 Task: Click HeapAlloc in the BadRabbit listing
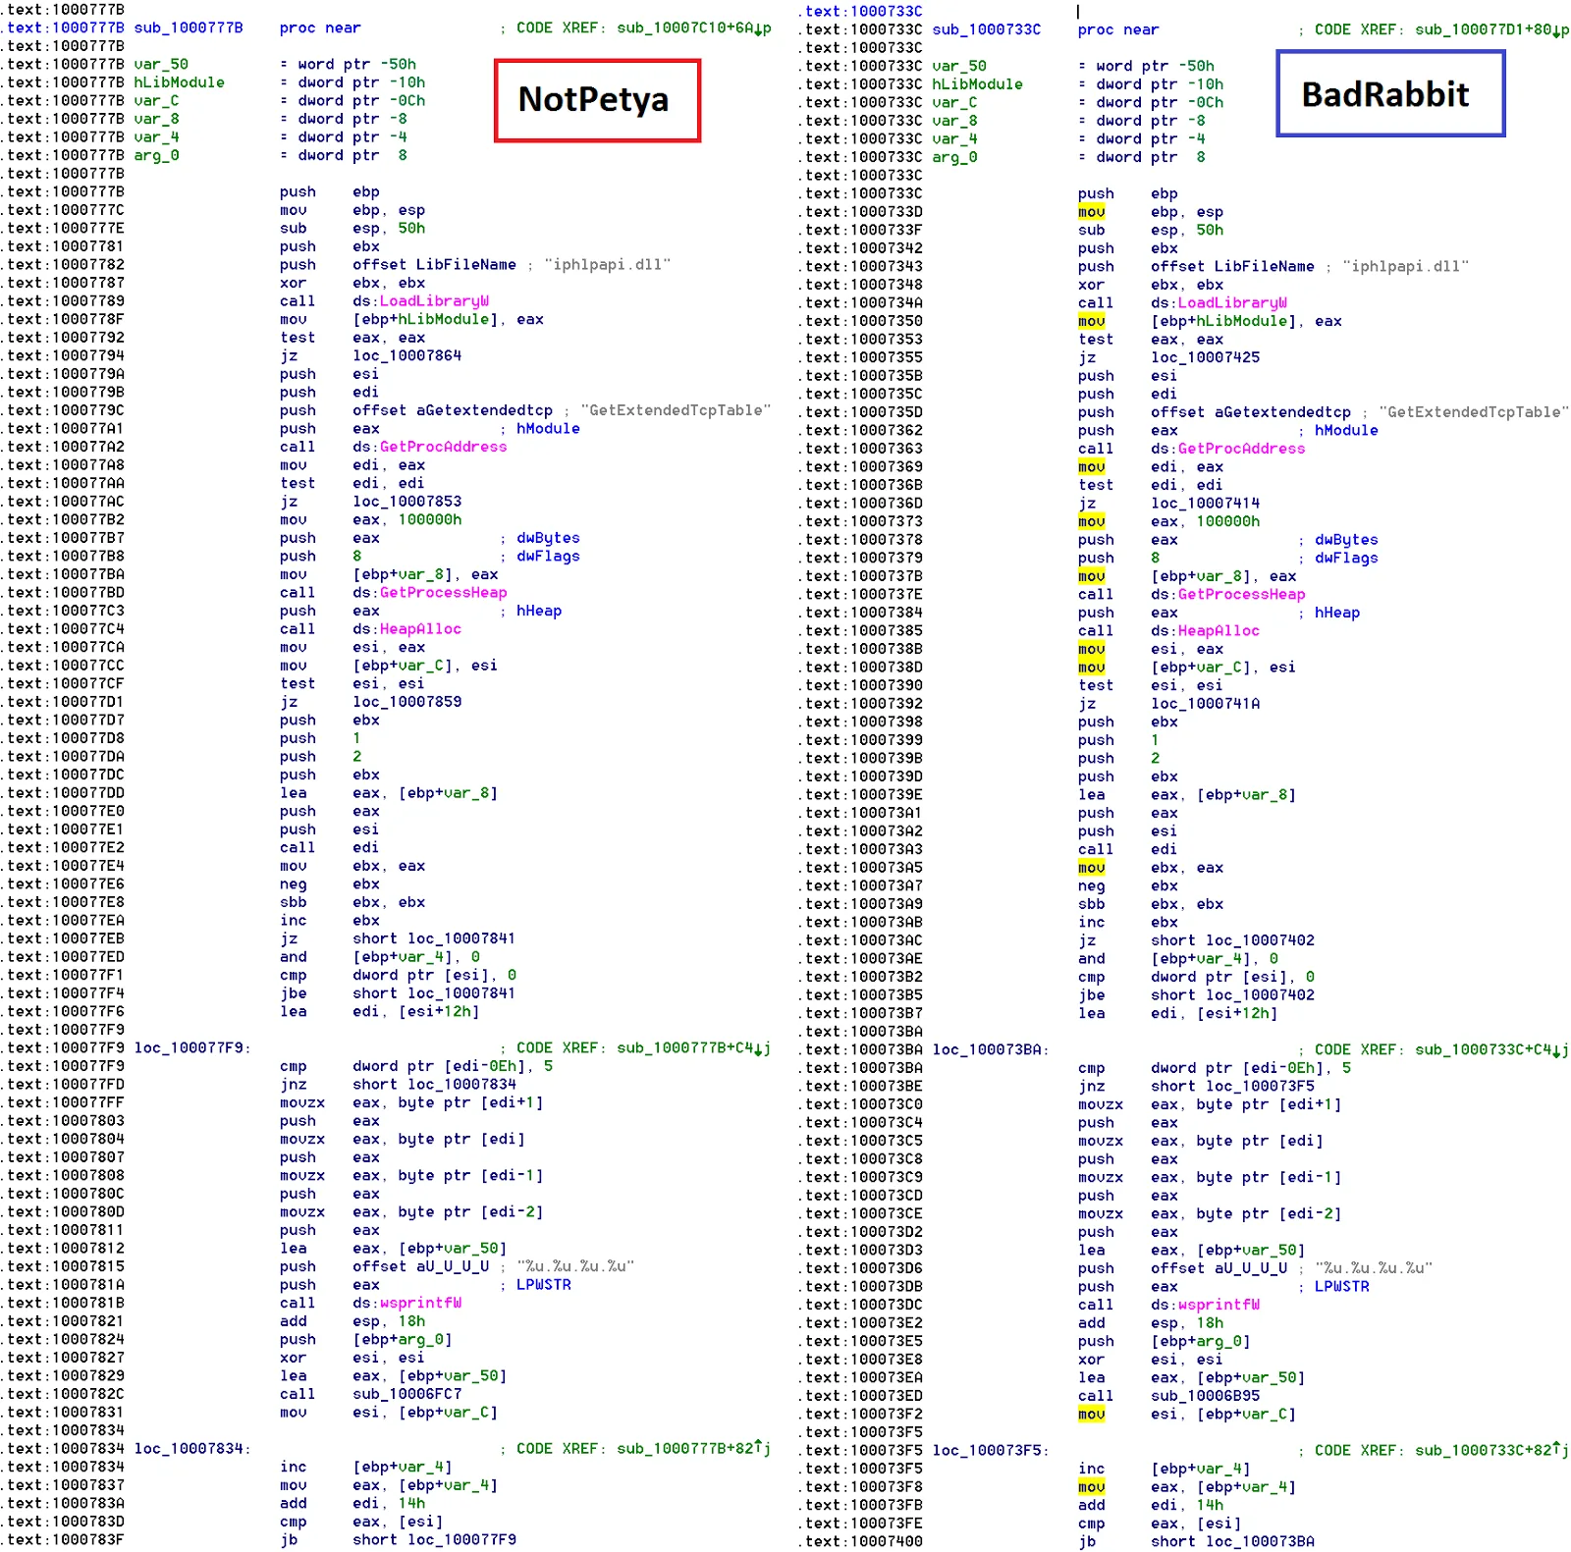pyautogui.click(x=1219, y=631)
